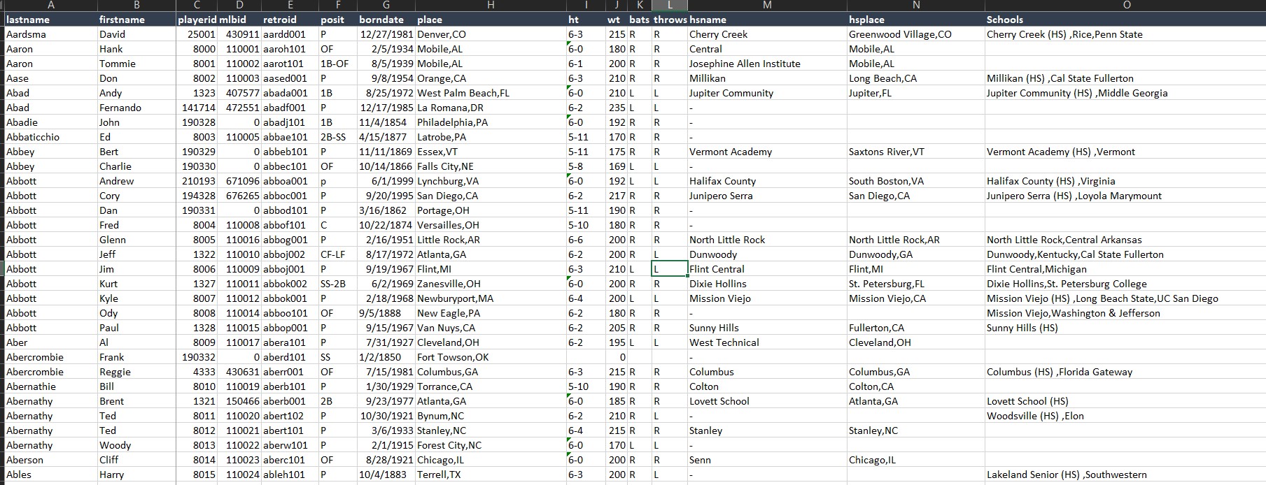Screen dimensions: 1266x485
Task: Click borndate cell 12/27/1981
Action: click(x=385, y=34)
